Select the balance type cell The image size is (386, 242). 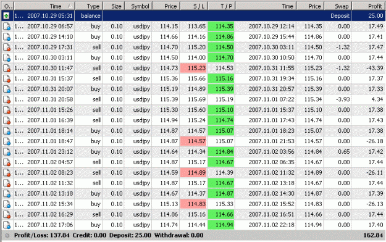click(89, 16)
